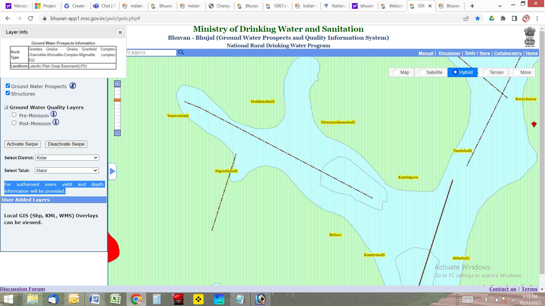Open the Select District dropdown
The height and width of the screenshot is (306, 545).
pos(67,158)
